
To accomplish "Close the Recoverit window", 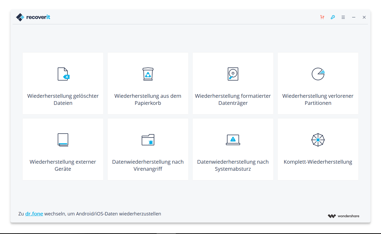I will pos(364,17).
